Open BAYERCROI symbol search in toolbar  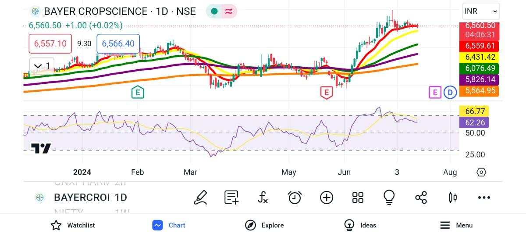click(81, 197)
